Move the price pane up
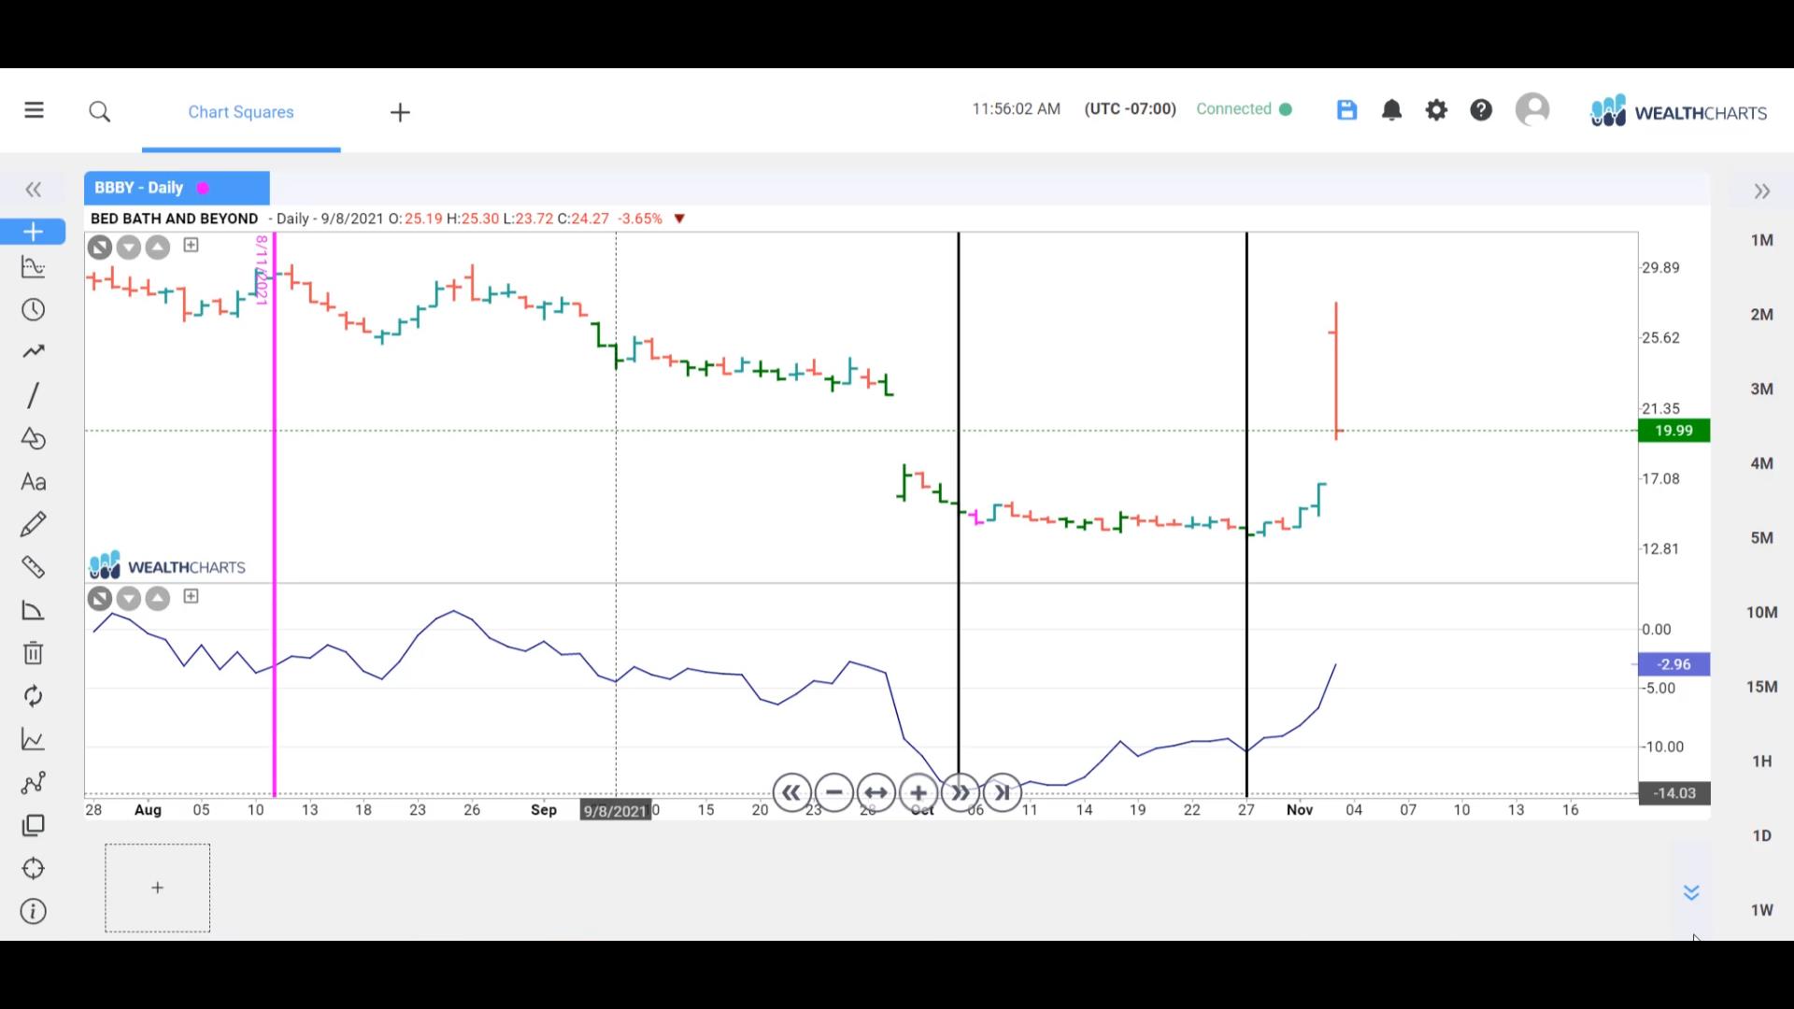Image resolution: width=1794 pixels, height=1009 pixels. point(158,248)
